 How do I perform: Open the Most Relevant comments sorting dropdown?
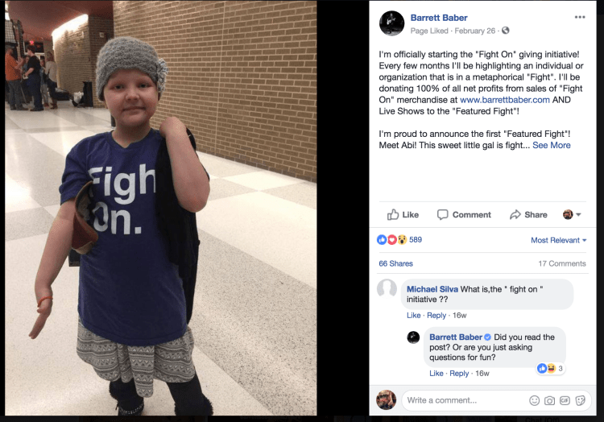(x=559, y=240)
